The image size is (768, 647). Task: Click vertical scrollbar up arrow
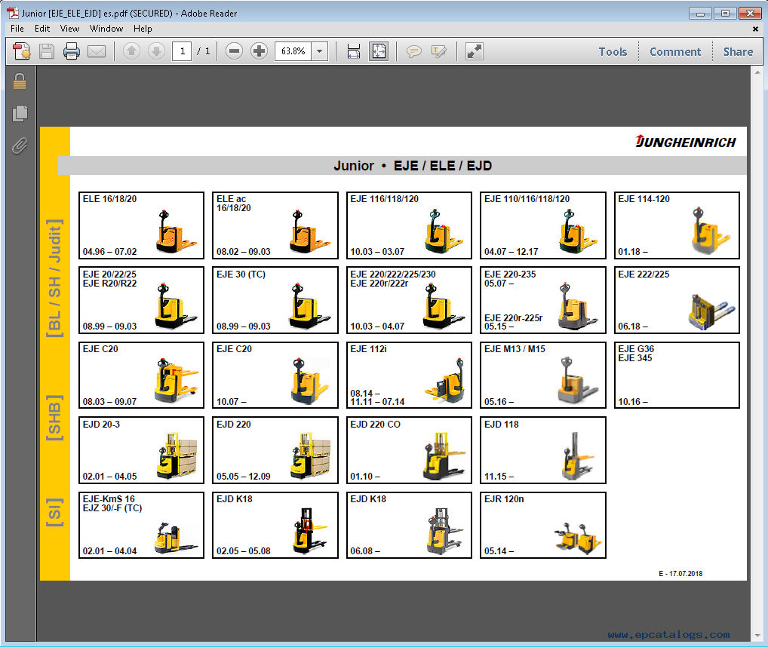tap(757, 72)
